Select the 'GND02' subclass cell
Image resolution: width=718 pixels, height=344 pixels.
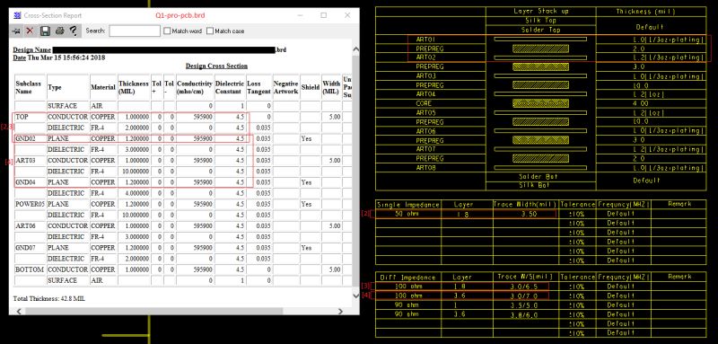[31, 138]
